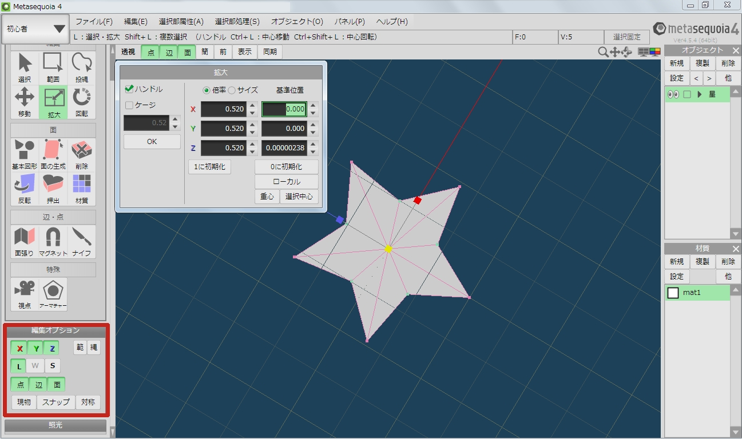
Task: Select the 視点 camera view tool
Action: pyautogui.click(x=25, y=294)
